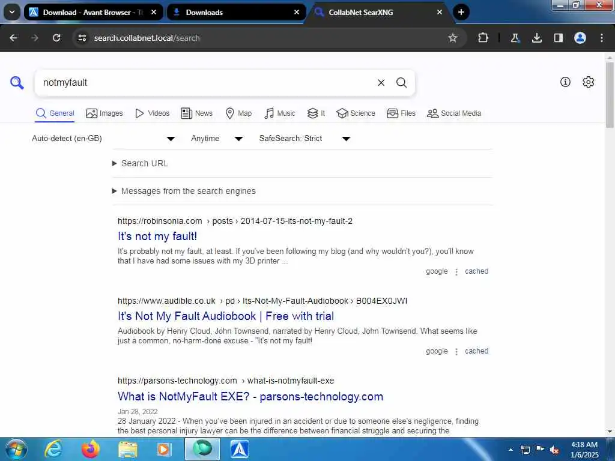Open Windows Media Player from the taskbar
The image size is (615, 461).
point(163,449)
